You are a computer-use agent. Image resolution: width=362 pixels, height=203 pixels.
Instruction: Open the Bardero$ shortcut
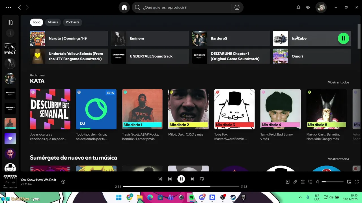click(231, 38)
